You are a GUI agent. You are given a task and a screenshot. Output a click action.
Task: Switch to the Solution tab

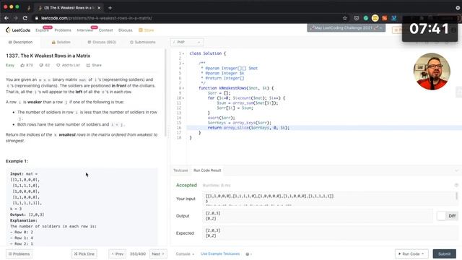61,42
